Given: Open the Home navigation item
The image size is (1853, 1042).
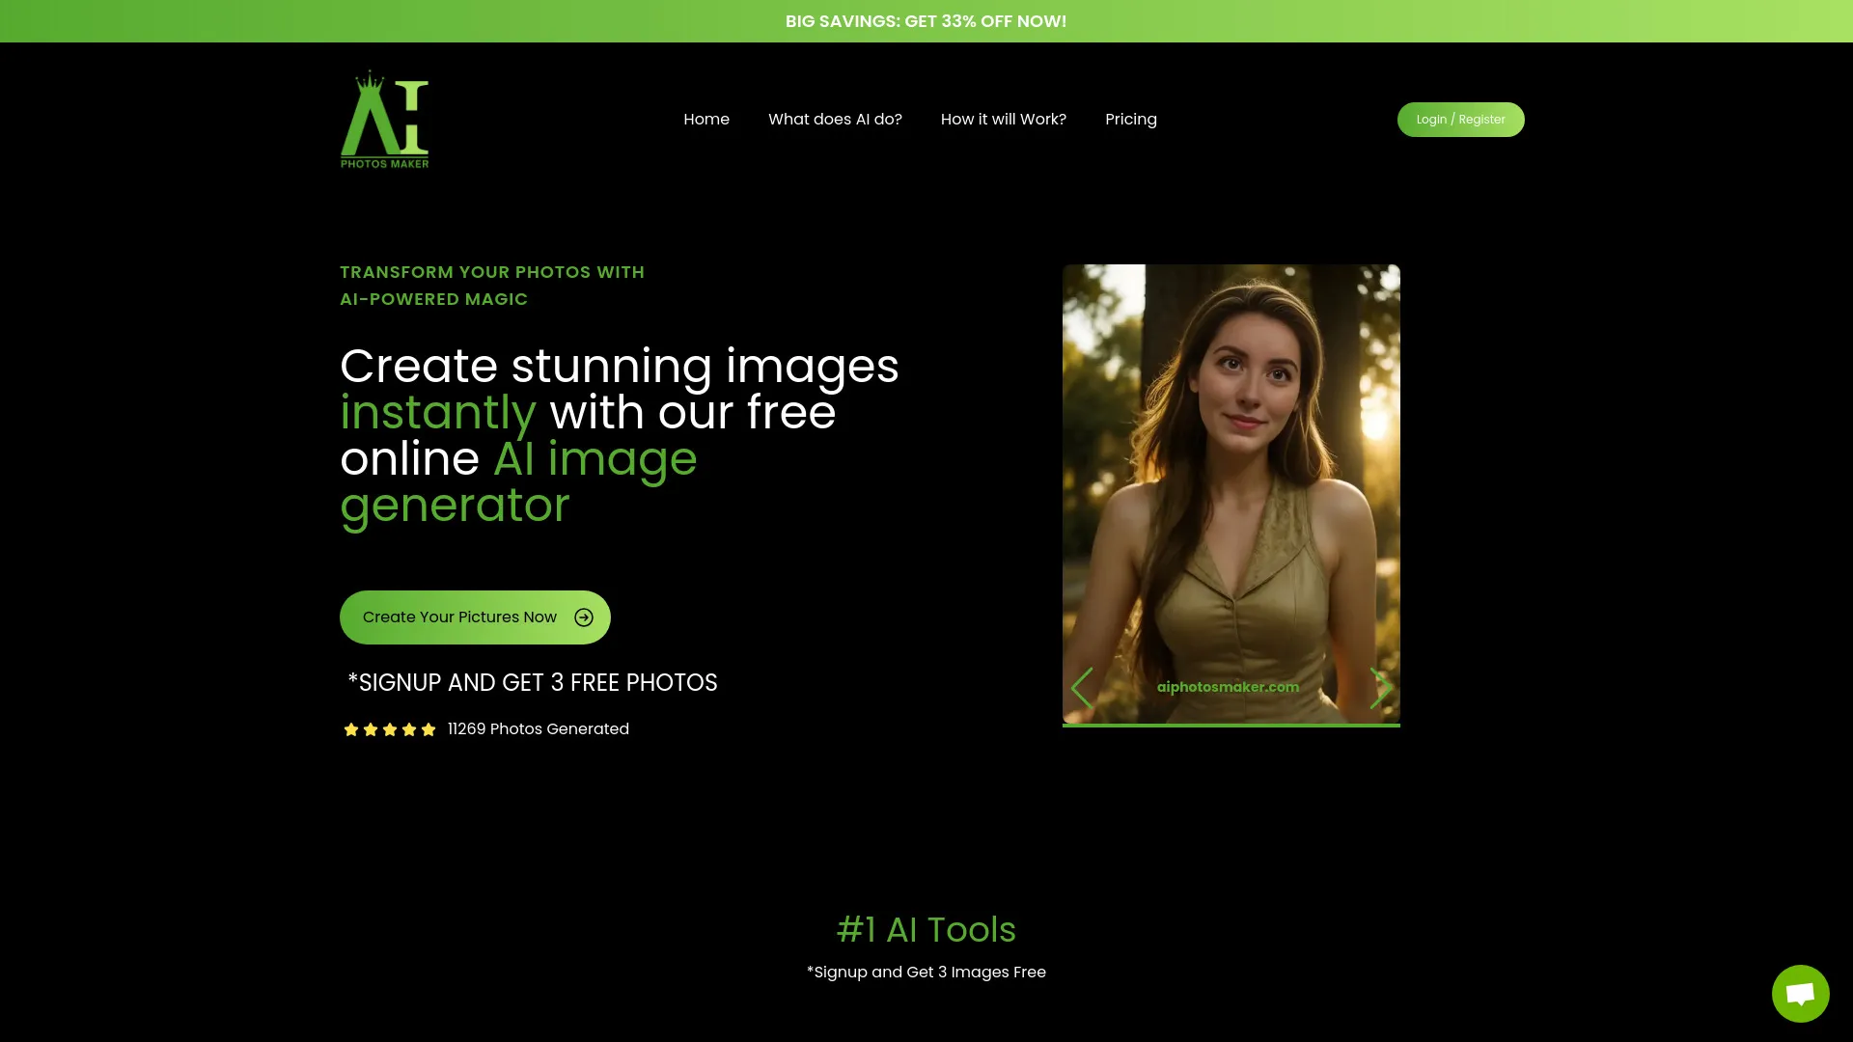Looking at the screenshot, I should [x=706, y=119].
